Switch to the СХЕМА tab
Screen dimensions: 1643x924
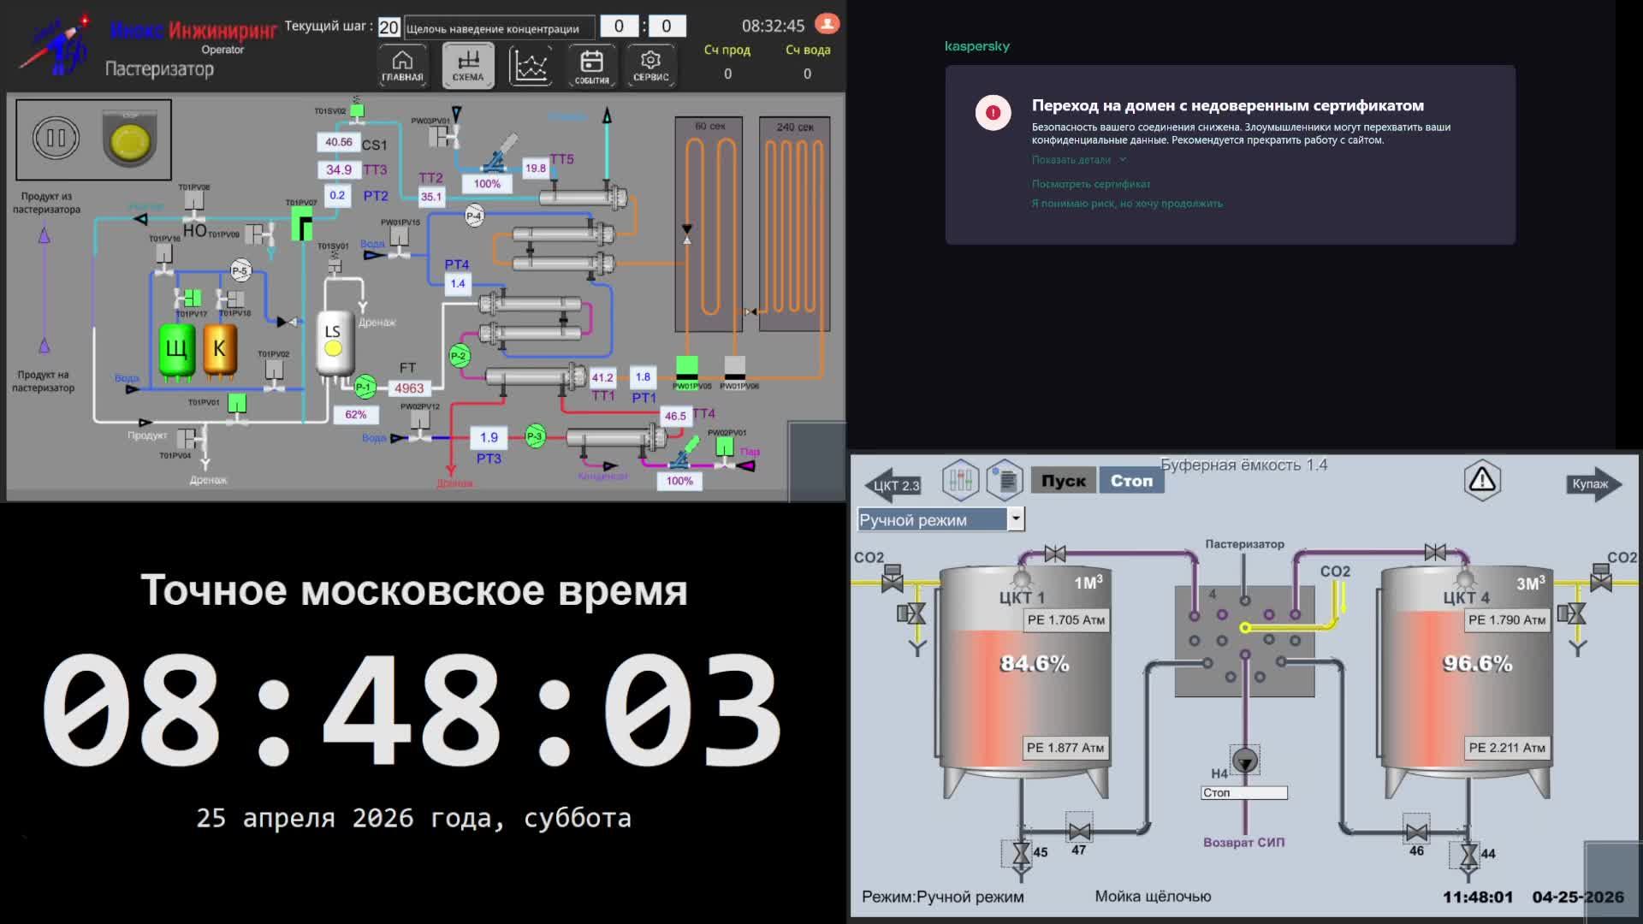coord(466,64)
